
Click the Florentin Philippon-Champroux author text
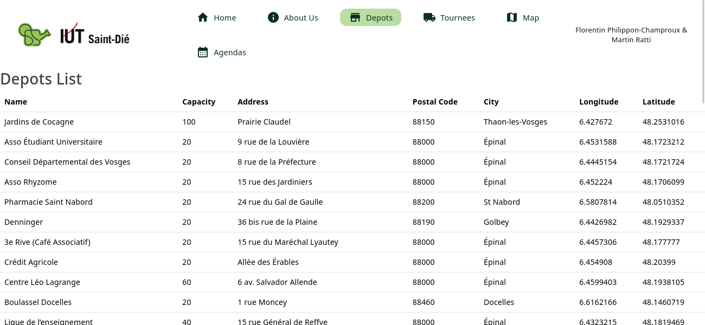click(631, 30)
